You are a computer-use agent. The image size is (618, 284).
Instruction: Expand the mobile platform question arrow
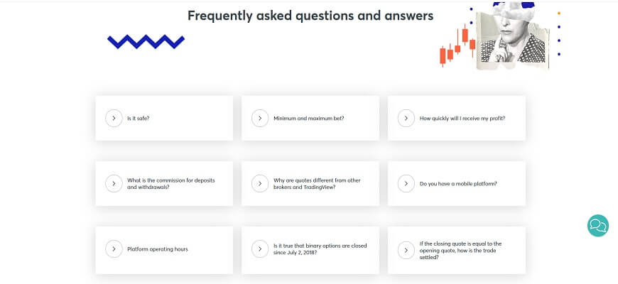406,184
